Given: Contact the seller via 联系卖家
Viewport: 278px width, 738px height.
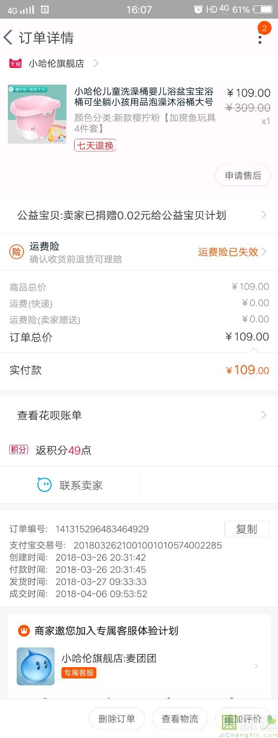Looking at the screenshot, I should click(x=81, y=486).
